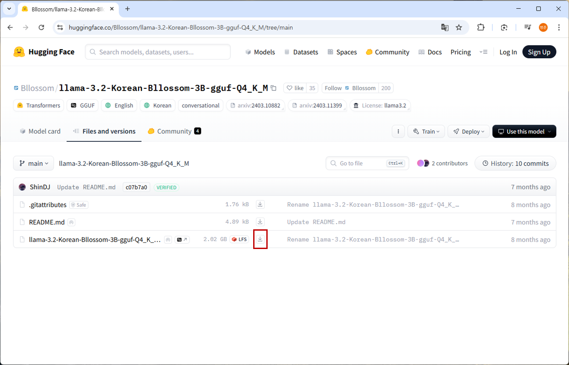Bookmark this page with the star
This screenshot has width=569, height=365.
pos(459,27)
